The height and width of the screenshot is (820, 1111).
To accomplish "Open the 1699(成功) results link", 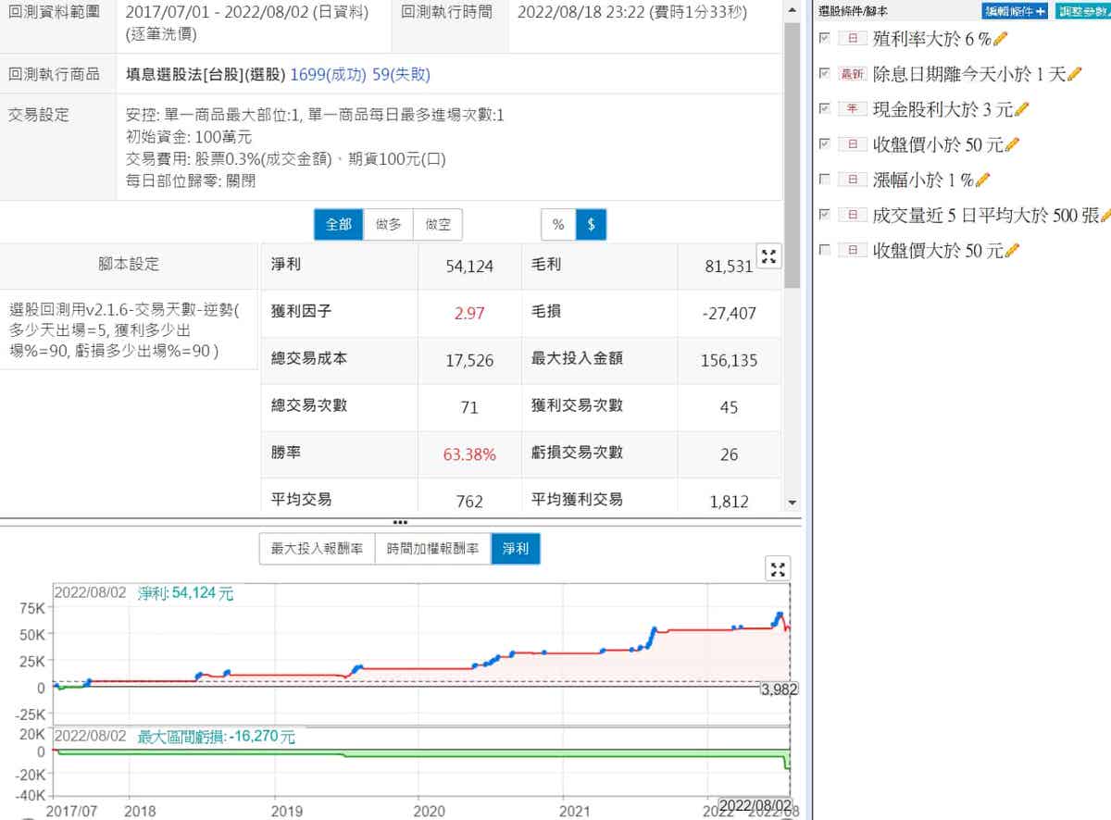I will point(329,75).
